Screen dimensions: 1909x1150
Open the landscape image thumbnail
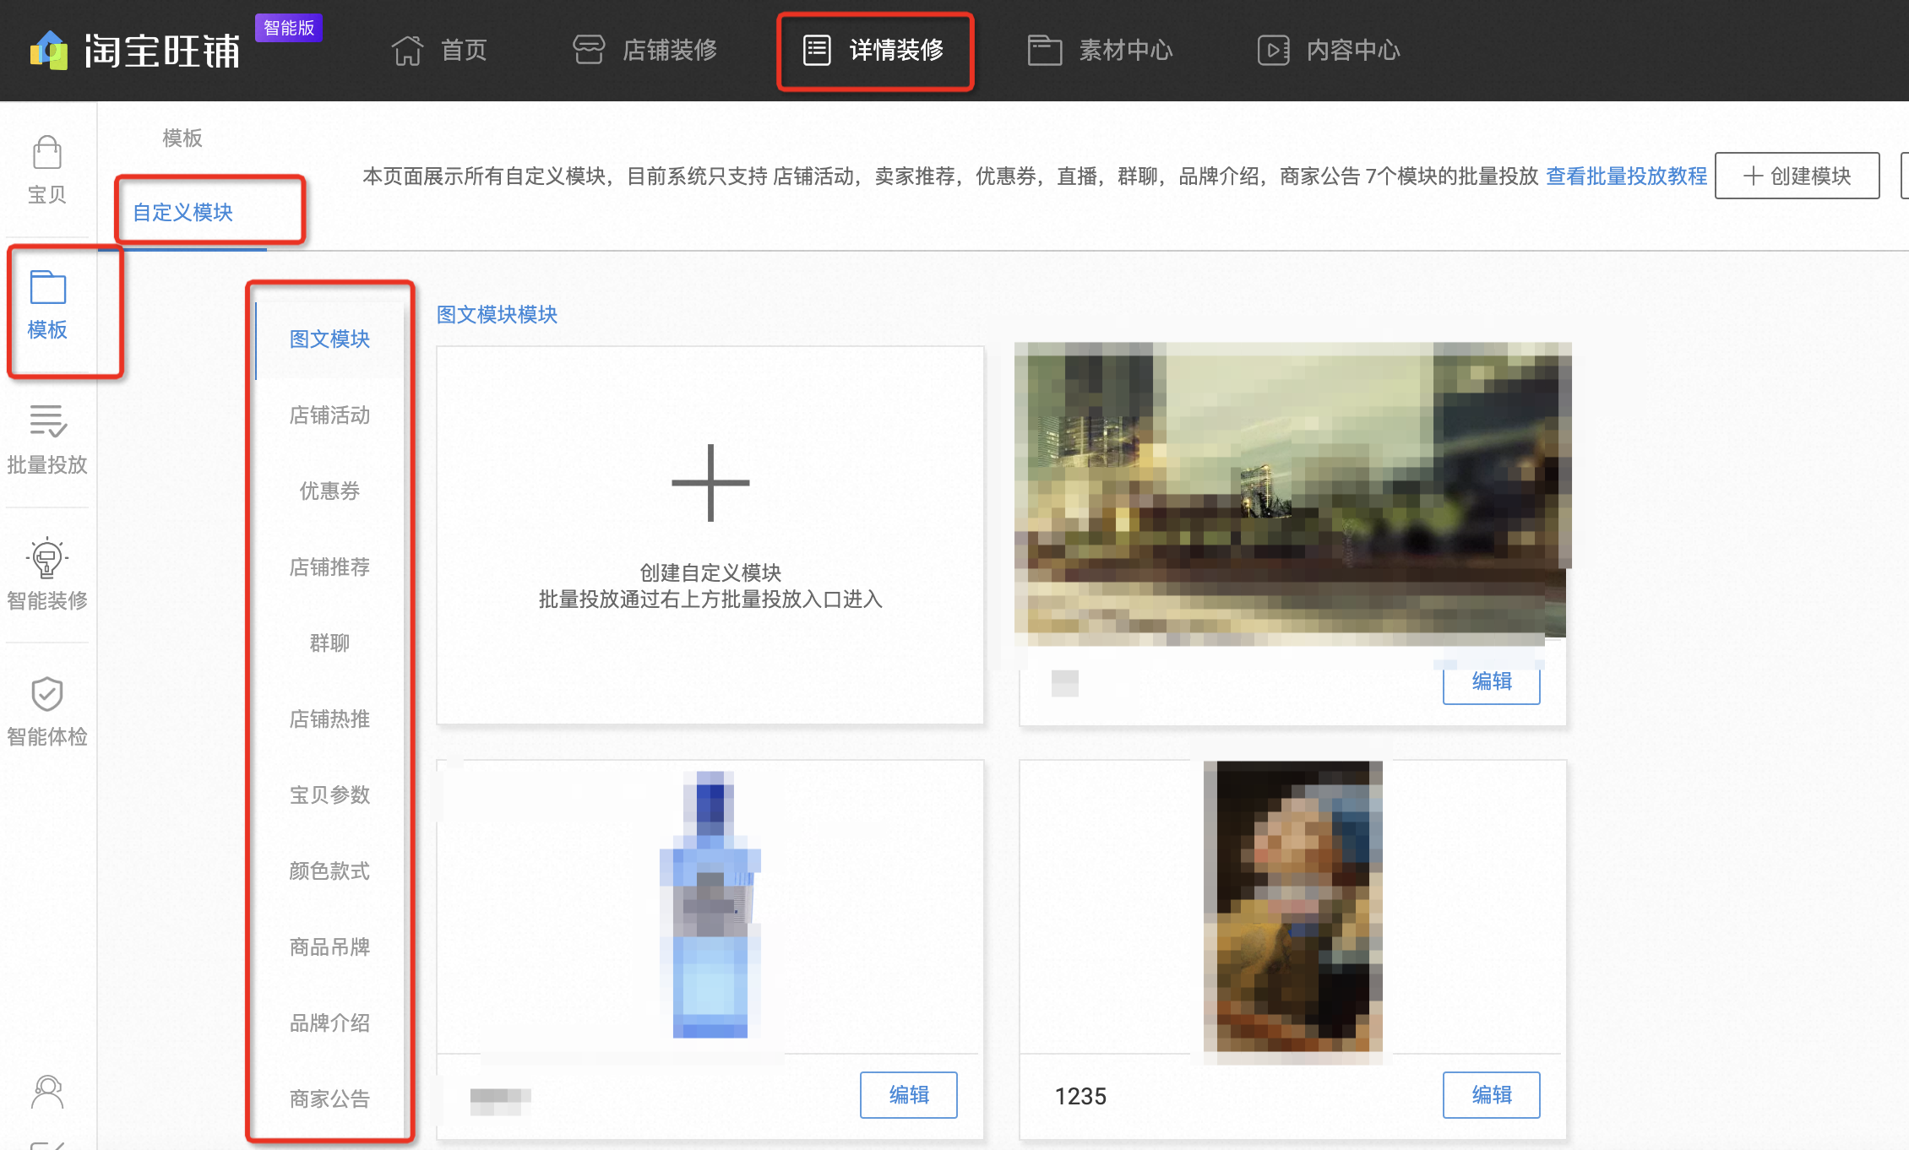coord(1292,494)
